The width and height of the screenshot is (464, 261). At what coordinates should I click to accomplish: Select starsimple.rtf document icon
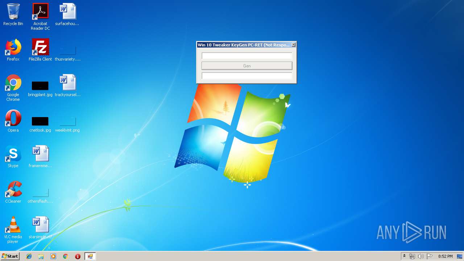(x=40, y=228)
